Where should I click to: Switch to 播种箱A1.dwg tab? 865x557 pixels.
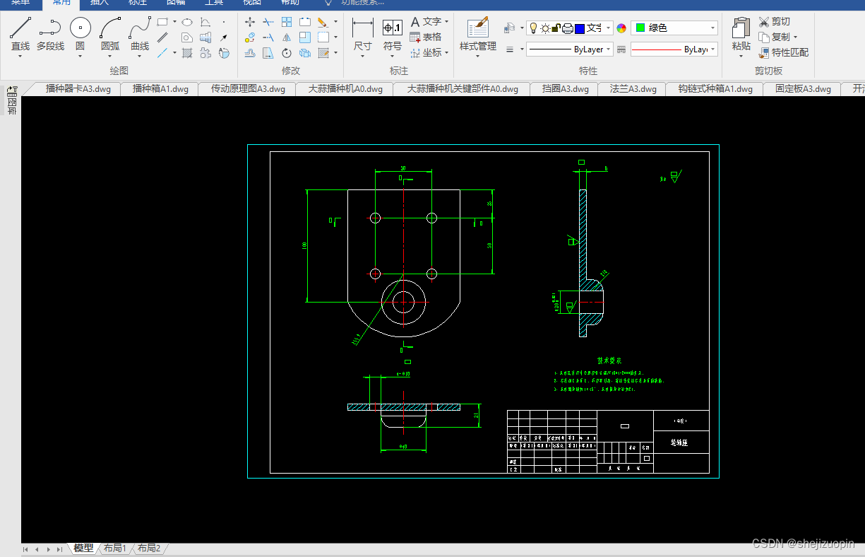[x=160, y=89]
